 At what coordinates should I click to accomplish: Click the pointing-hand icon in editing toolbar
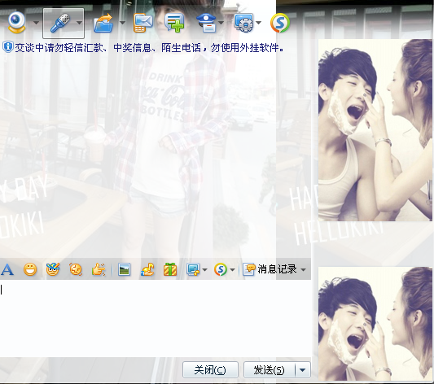click(x=99, y=269)
